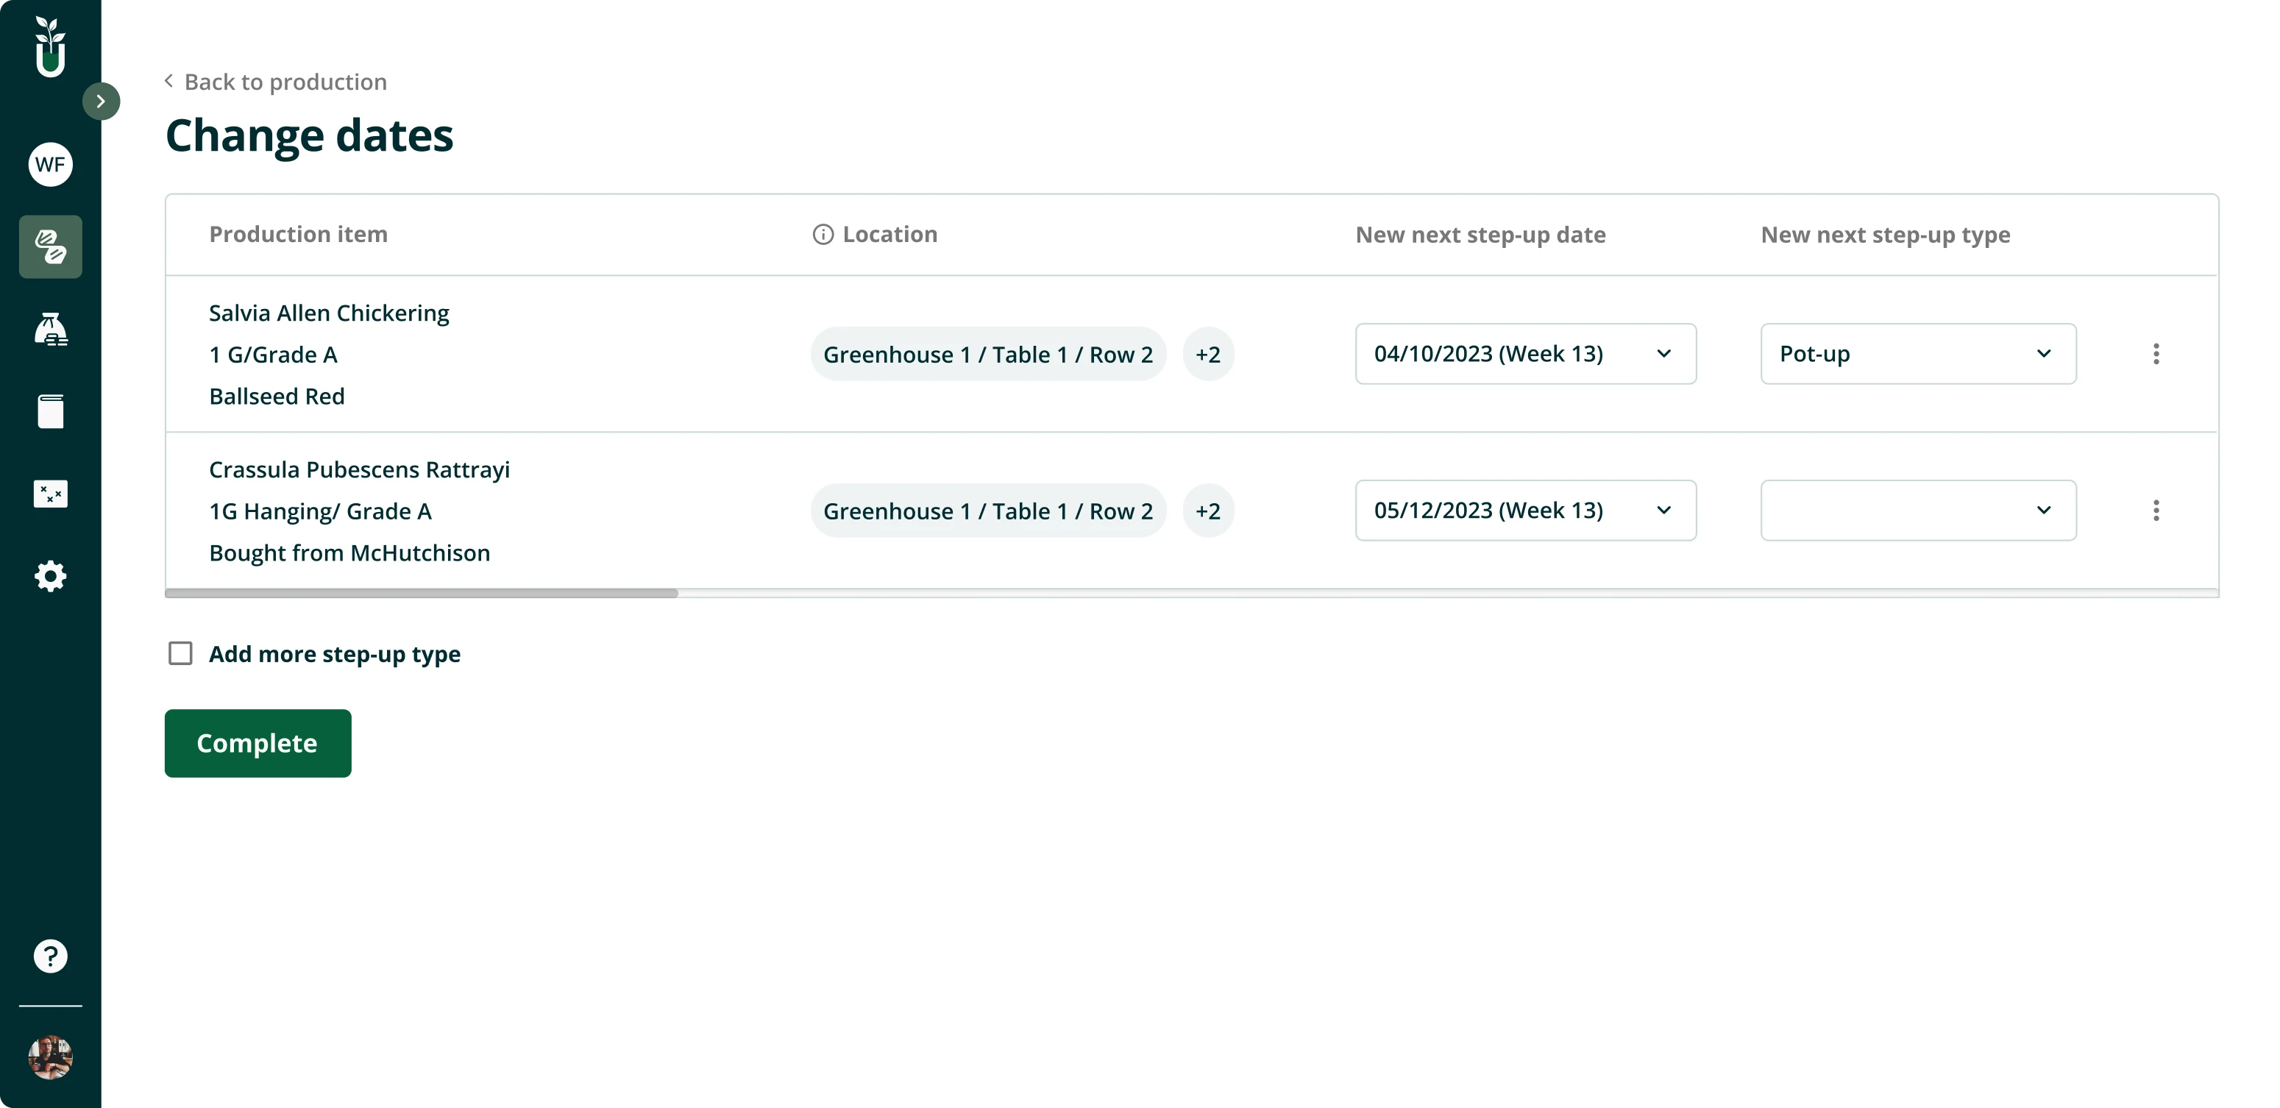The image size is (2280, 1108).
Task: Click the WF workspace avatar toggle
Action: click(x=49, y=164)
